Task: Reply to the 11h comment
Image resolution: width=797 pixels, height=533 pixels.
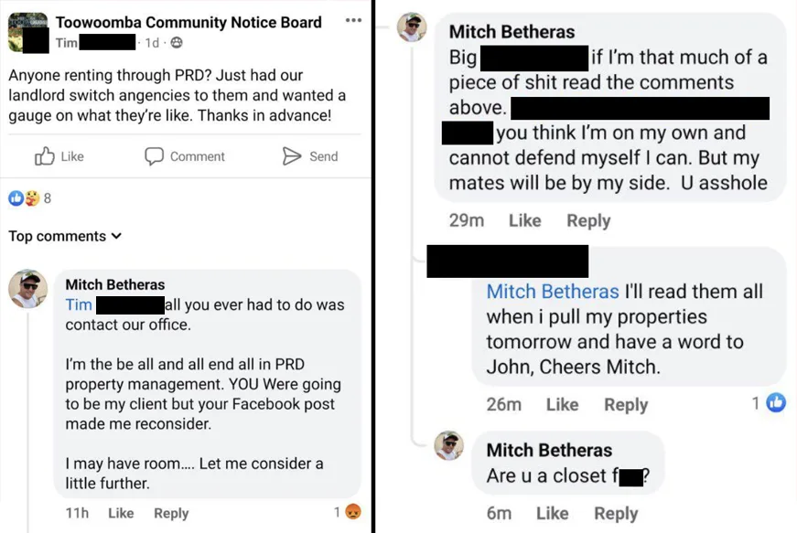Action: [x=171, y=513]
